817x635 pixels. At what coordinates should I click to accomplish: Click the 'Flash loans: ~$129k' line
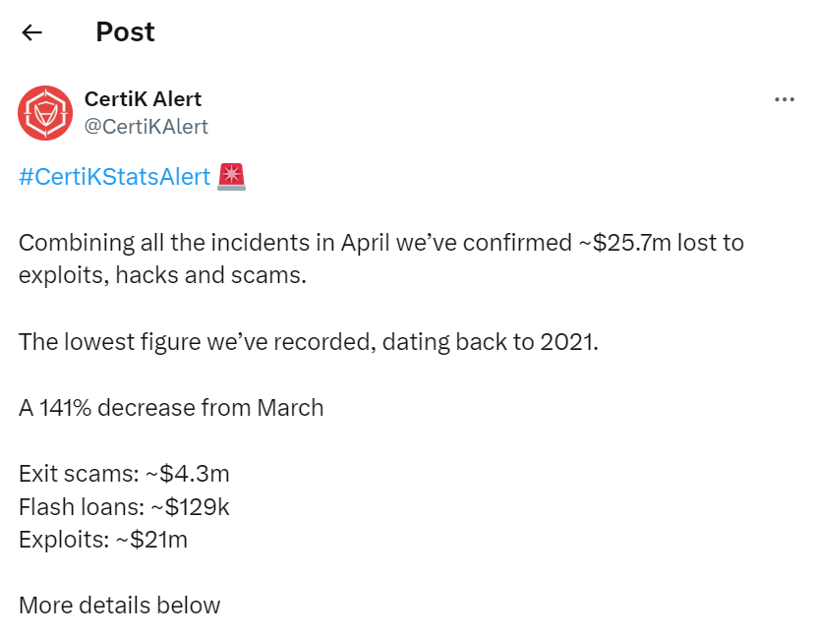click(124, 506)
